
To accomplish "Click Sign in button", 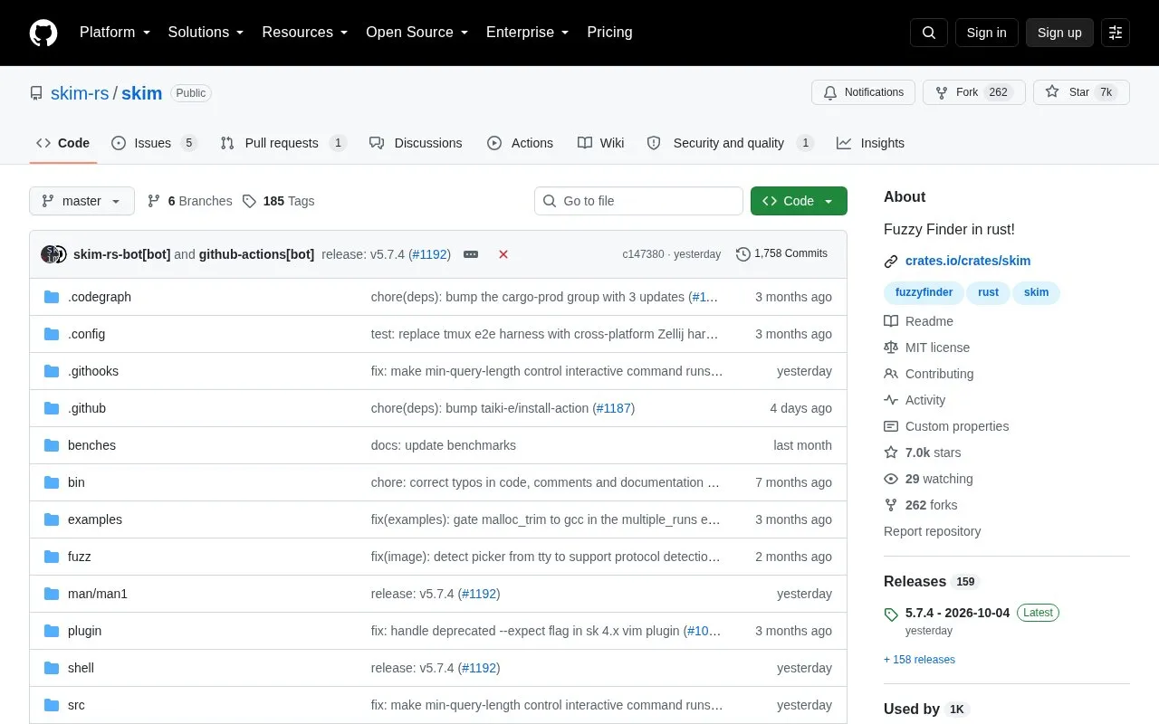I will coord(986,33).
